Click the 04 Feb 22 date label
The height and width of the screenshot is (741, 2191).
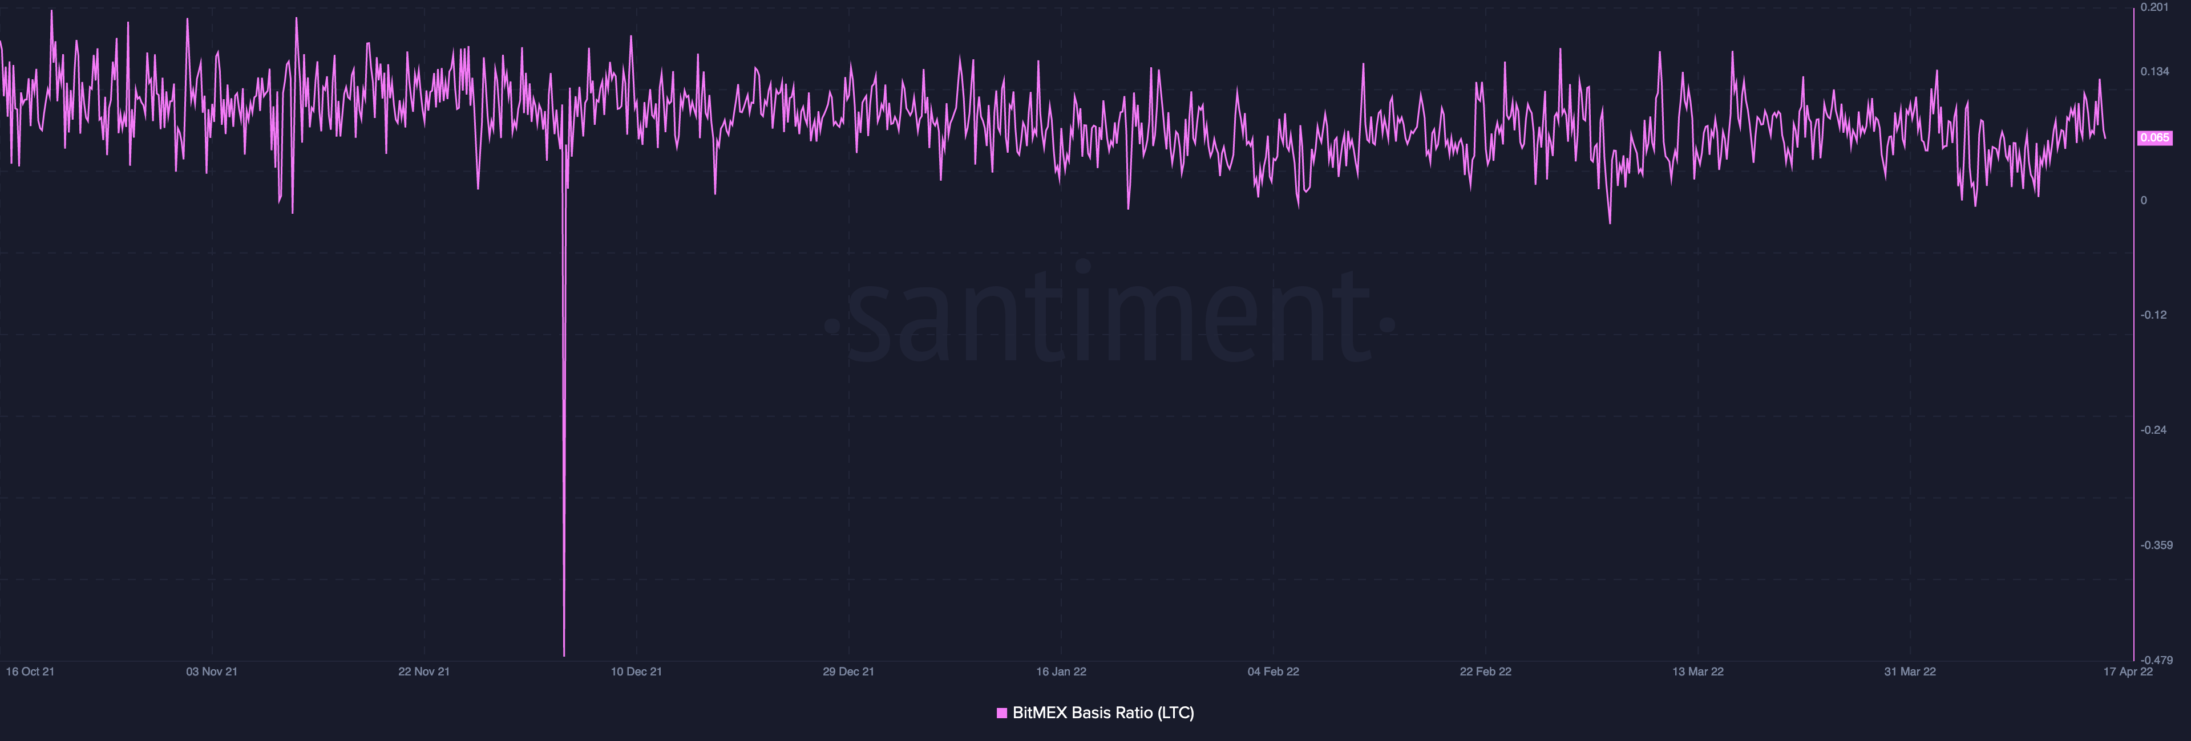click(x=1274, y=671)
